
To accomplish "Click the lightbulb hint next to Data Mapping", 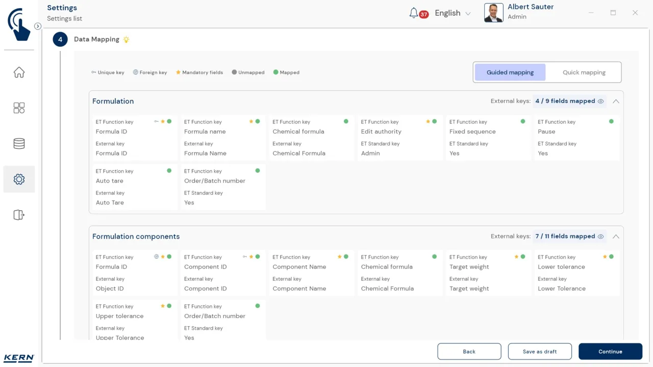I will 126,39.
